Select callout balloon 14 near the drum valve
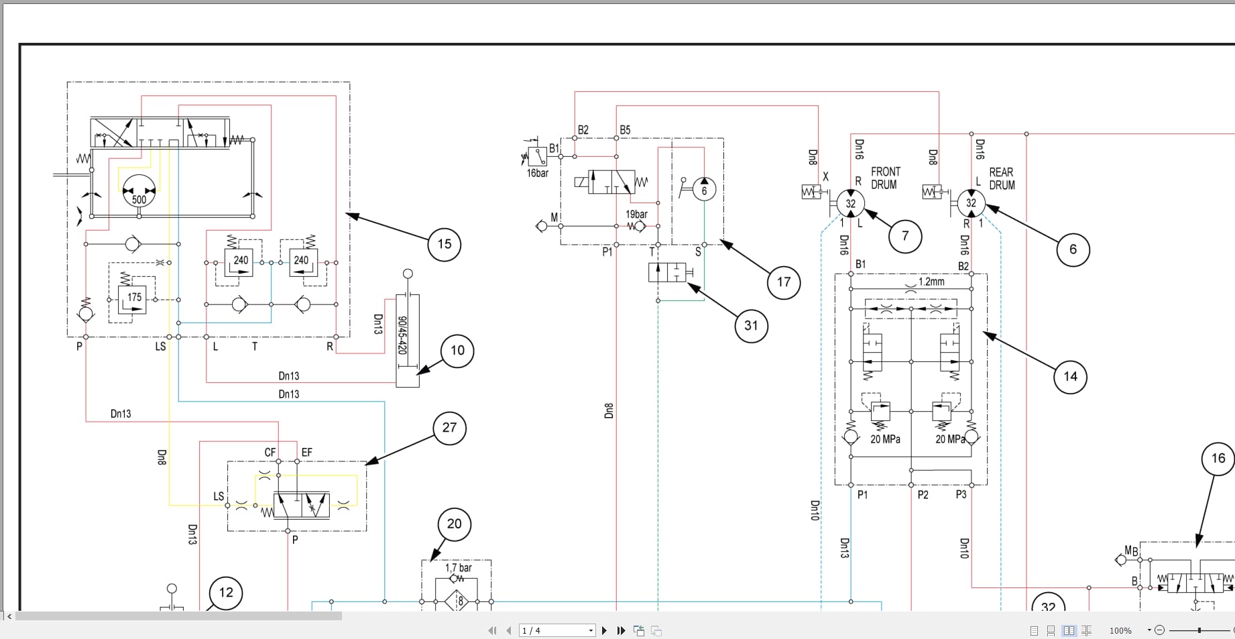The height and width of the screenshot is (639, 1235). point(1070,377)
